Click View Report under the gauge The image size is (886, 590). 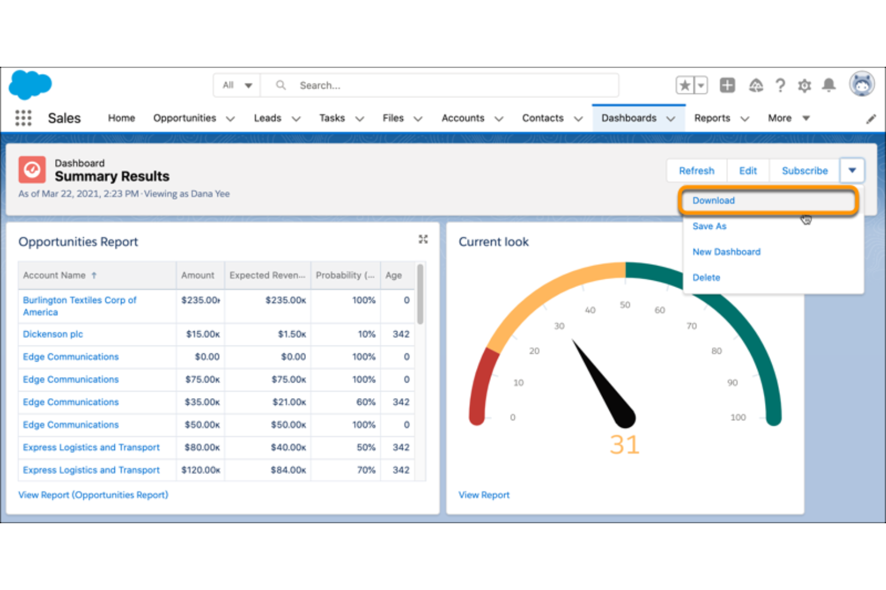click(484, 495)
